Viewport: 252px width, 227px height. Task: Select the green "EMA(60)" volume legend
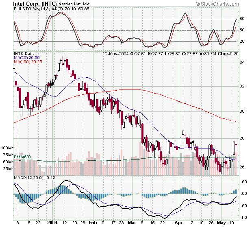click(x=22, y=157)
